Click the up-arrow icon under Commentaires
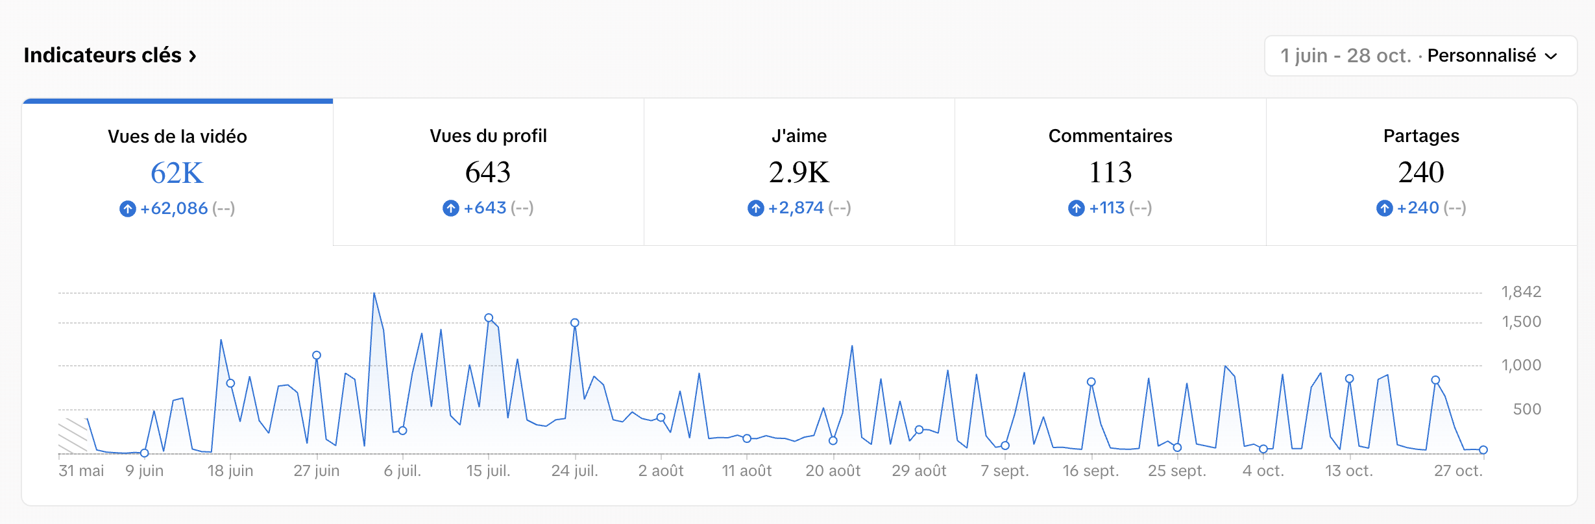The width and height of the screenshot is (1595, 524). click(x=1076, y=208)
